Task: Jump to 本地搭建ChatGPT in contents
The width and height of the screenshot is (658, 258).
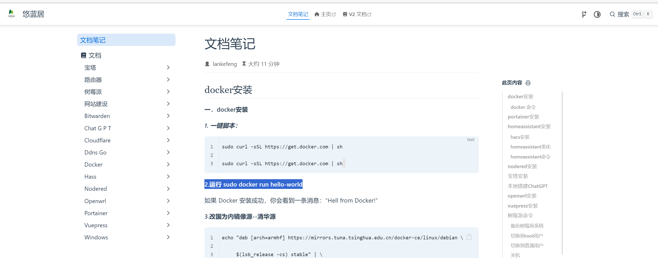Action: (x=528, y=186)
